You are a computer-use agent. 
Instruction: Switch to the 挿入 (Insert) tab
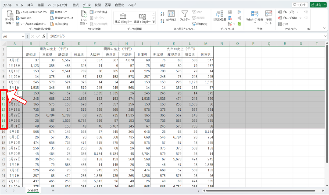click(29, 4)
